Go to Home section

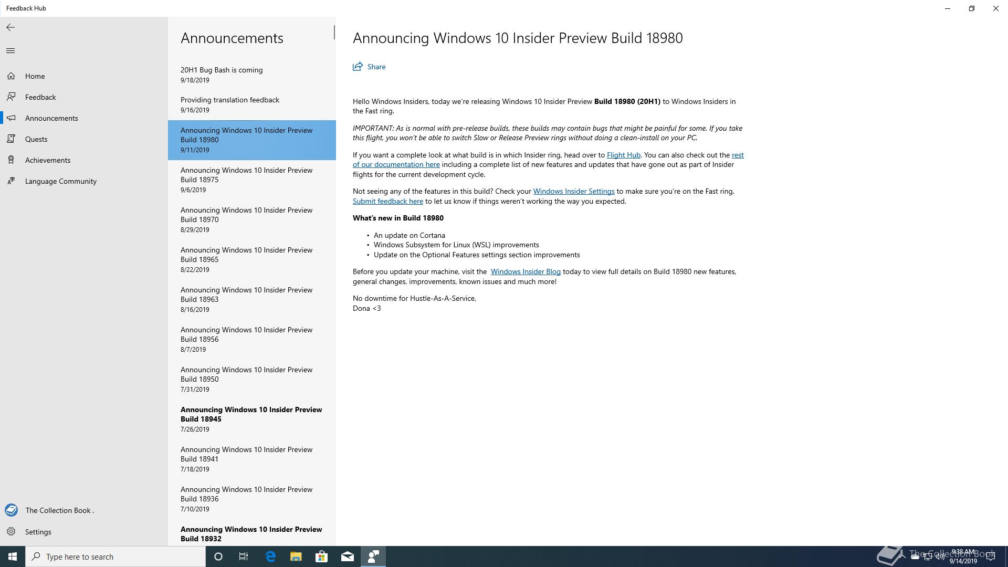[84, 76]
